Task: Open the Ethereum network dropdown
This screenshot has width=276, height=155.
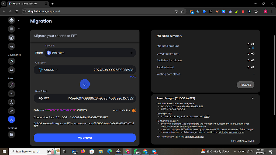Action: click(x=90, y=53)
